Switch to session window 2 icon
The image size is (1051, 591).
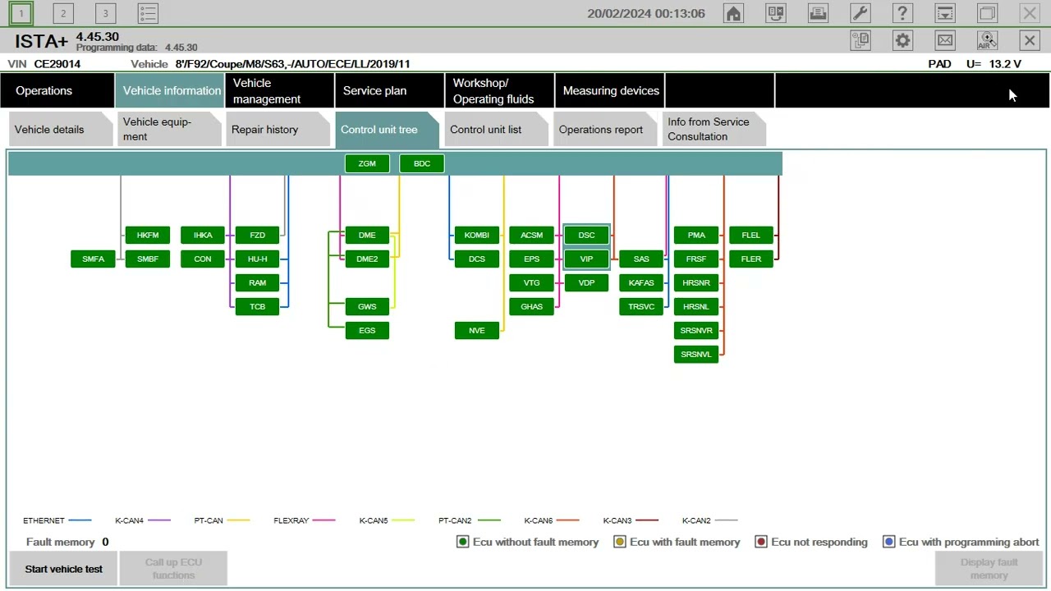tap(63, 13)
